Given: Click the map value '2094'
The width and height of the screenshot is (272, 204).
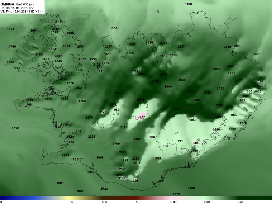Looking at the screenshot, I should point(34,30).
